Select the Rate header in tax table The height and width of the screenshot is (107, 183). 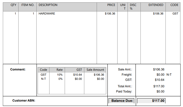[x=60, y=70]
